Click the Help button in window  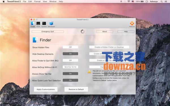pyautogui.click(x=126, y=31)
